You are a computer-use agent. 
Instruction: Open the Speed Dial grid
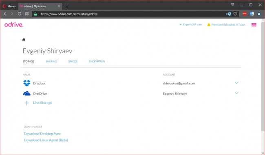pos(27,14)
